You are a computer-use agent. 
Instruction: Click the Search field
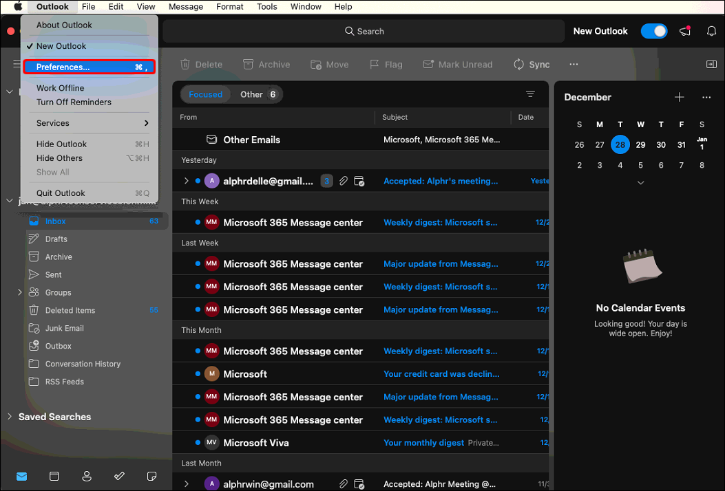[x=364, y=31]
